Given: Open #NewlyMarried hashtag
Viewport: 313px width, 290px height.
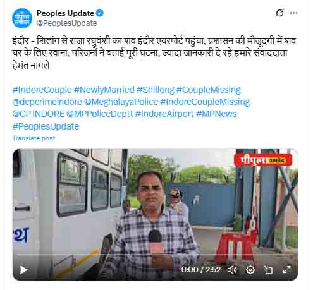Looking at the screenshot, I should [x=104, y=90].
